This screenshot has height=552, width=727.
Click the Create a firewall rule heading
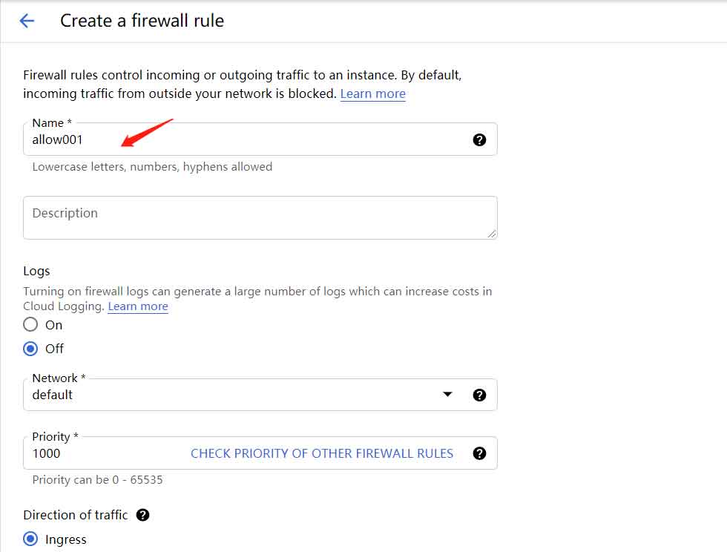coord(142,21)
